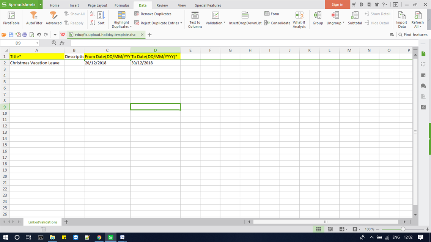This screenshot has width=431, height=242.
Task: Switch to Review tab
Action: tap(162, 5)
